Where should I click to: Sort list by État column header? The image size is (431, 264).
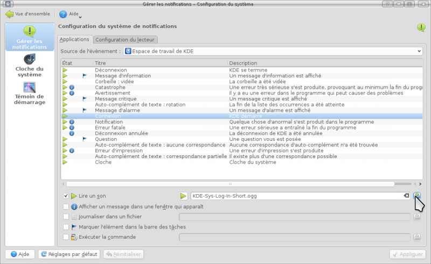[77, 63]
